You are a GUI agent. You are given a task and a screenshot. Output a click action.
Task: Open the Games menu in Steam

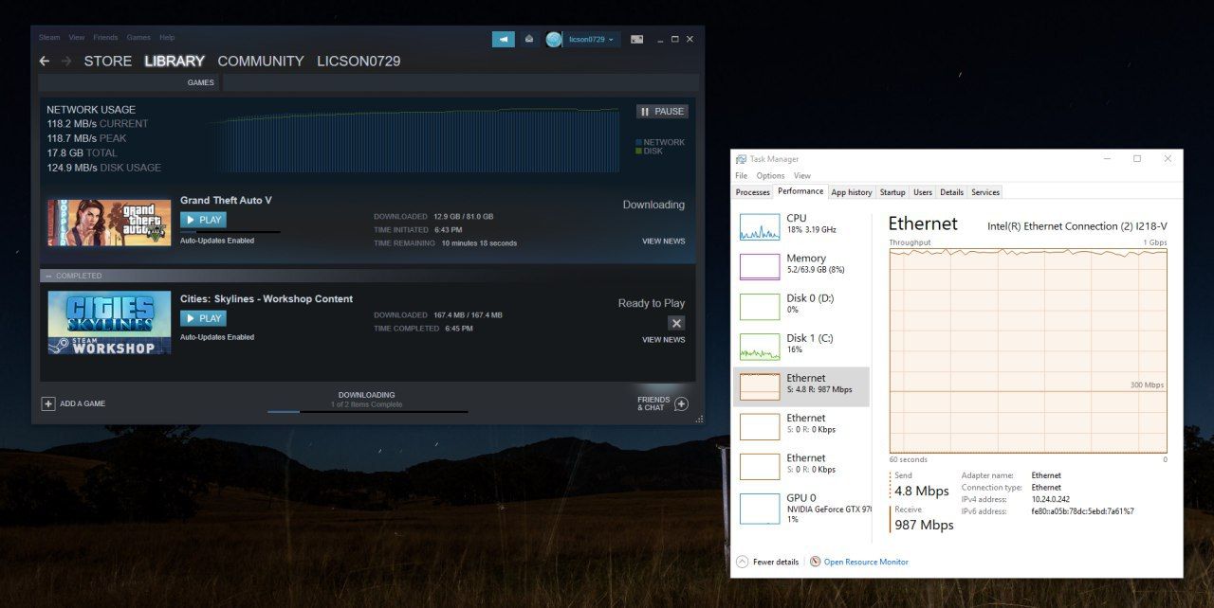tap(138, 38)
